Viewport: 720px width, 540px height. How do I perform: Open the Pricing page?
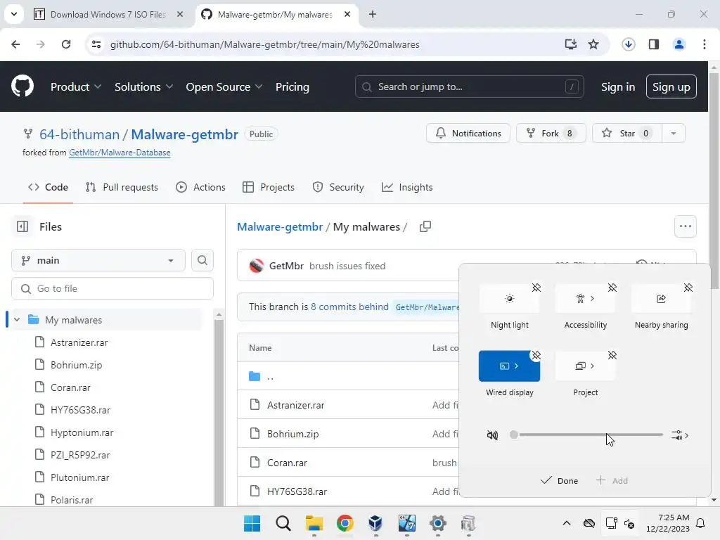point(292,86)
